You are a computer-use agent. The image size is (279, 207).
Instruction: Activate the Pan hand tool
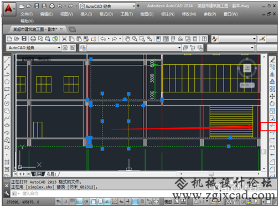127,39
